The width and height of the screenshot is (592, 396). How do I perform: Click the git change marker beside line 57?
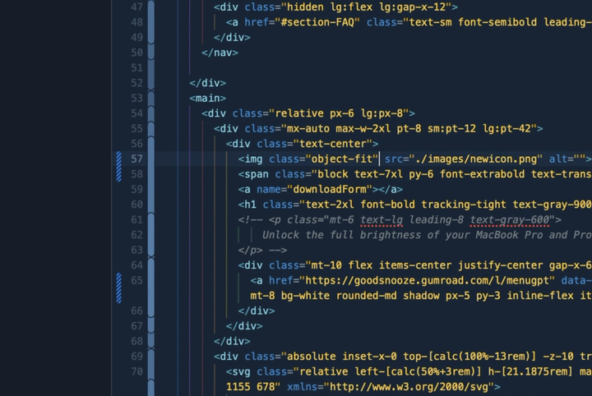tap(119, 166)
